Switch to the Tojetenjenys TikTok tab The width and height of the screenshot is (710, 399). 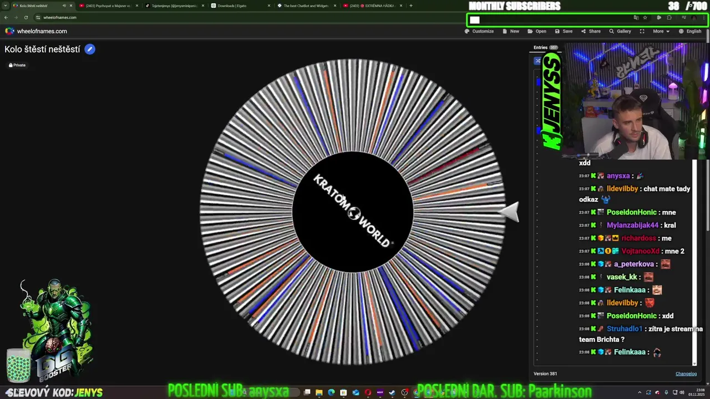point(174,6)
